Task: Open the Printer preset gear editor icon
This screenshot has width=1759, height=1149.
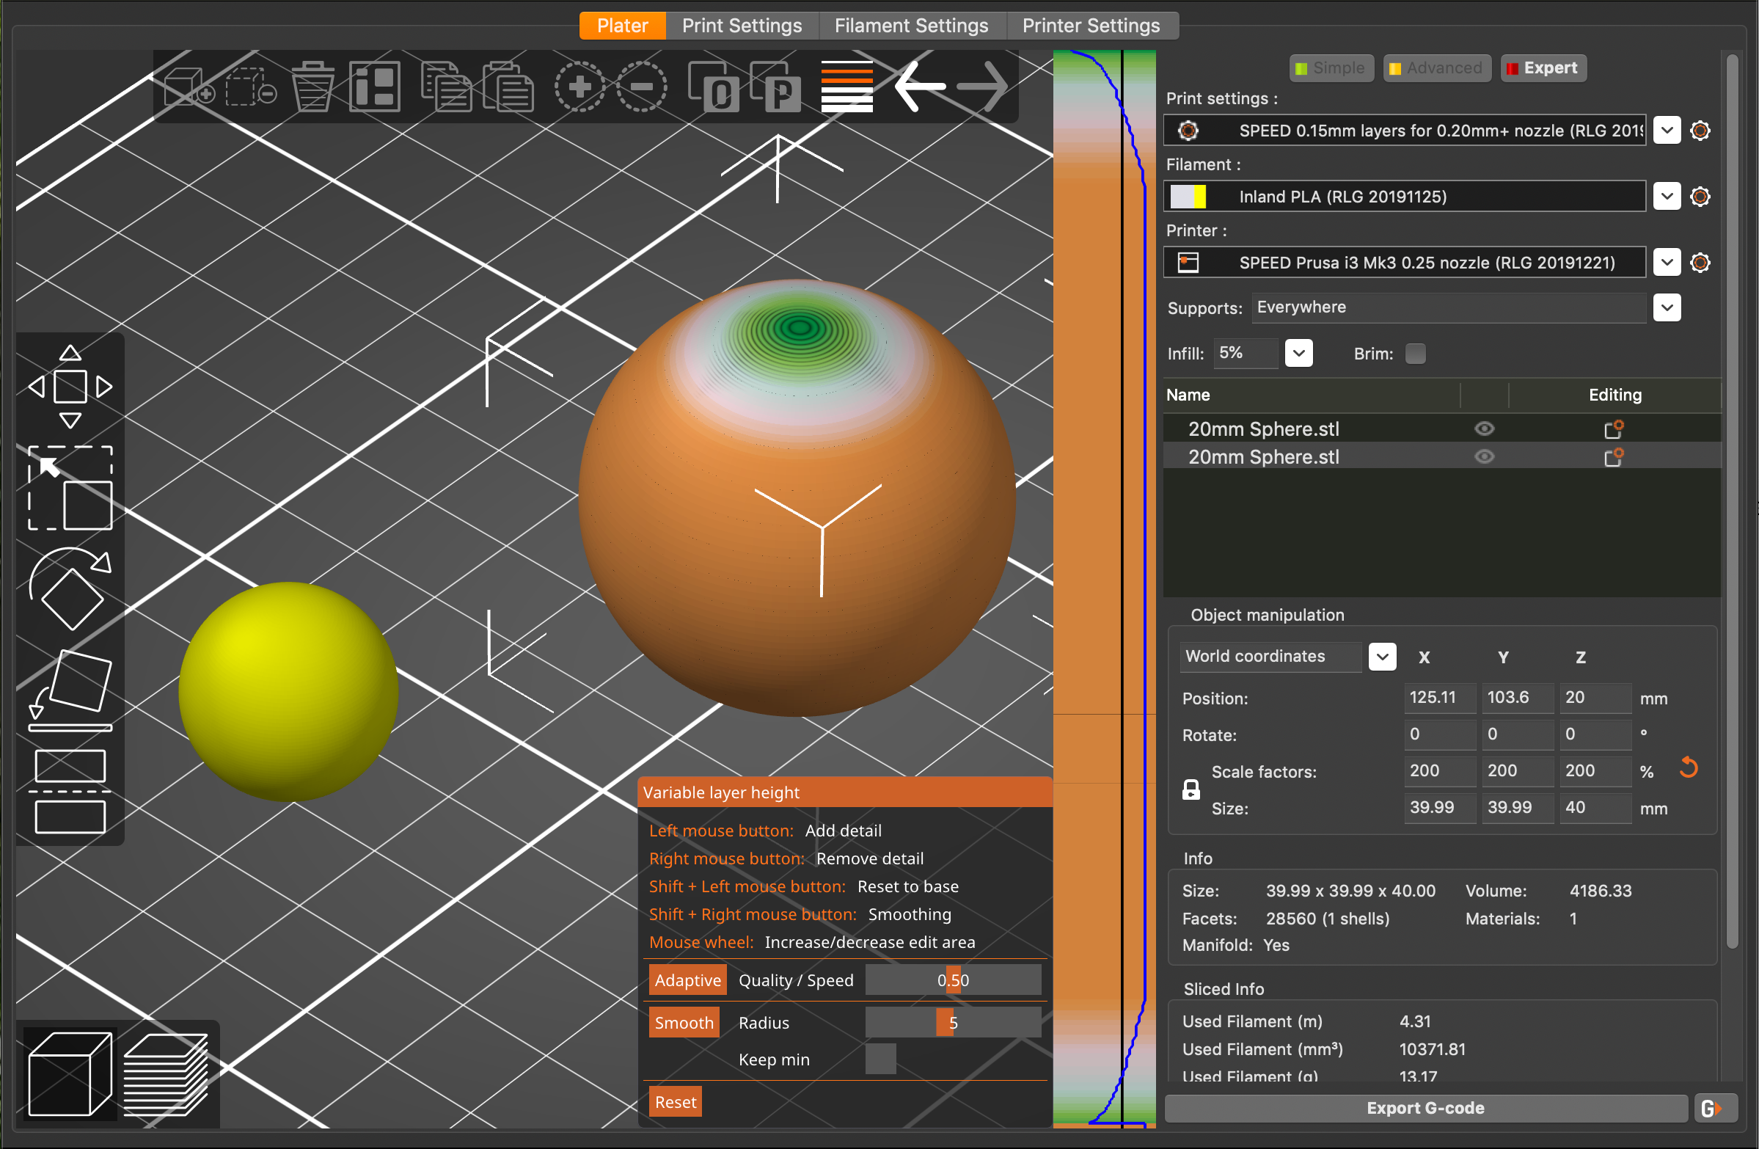Action: pos(1700,263)
